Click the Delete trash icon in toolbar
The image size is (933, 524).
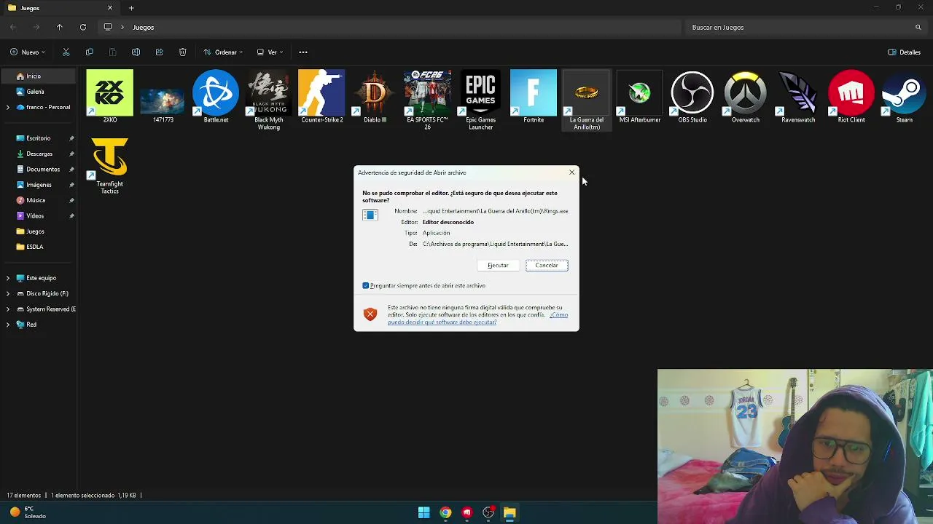tap(182, 52)
